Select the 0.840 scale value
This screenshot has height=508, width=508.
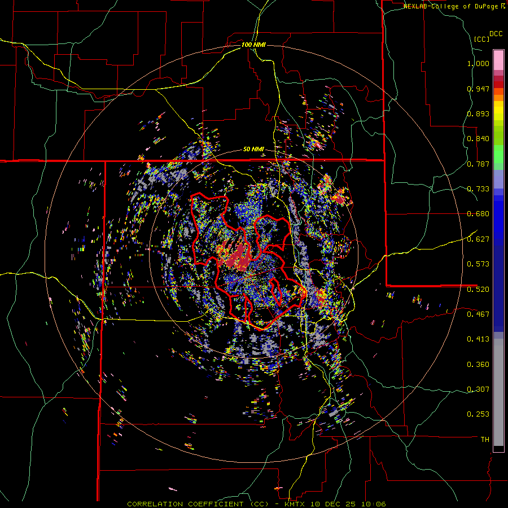(478, 139)
